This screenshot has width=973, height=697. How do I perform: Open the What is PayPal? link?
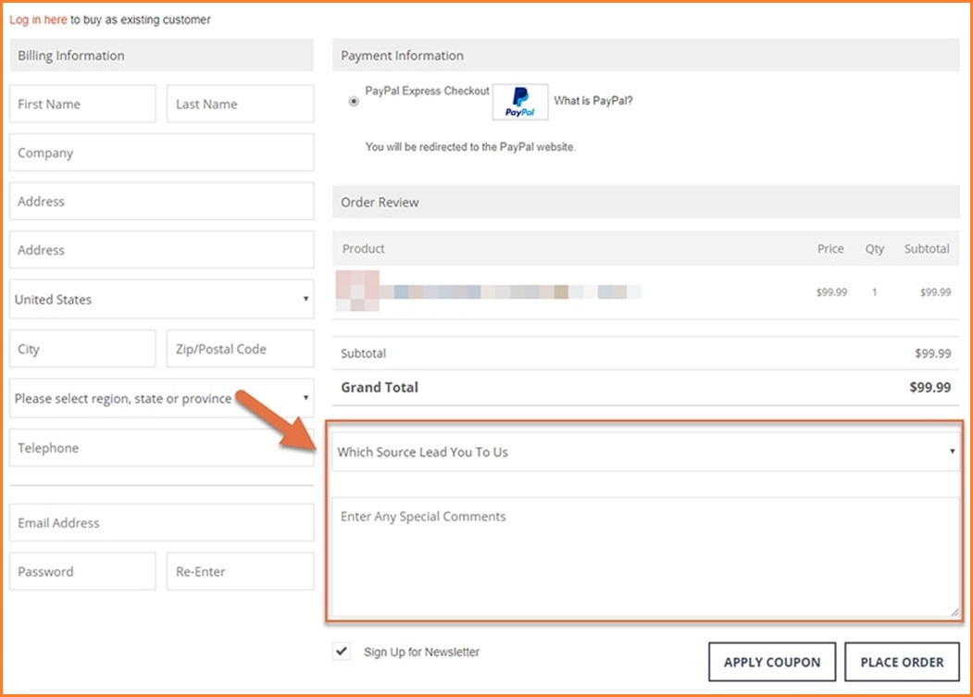click(593, 101)
